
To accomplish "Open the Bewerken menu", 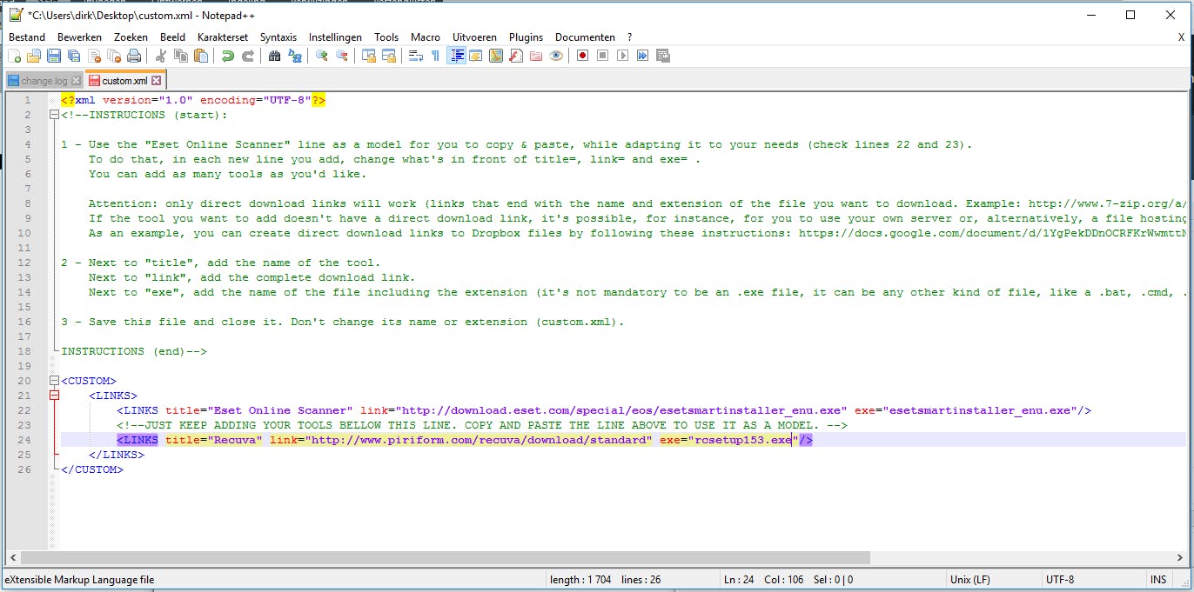I will [x=79, y=37].
